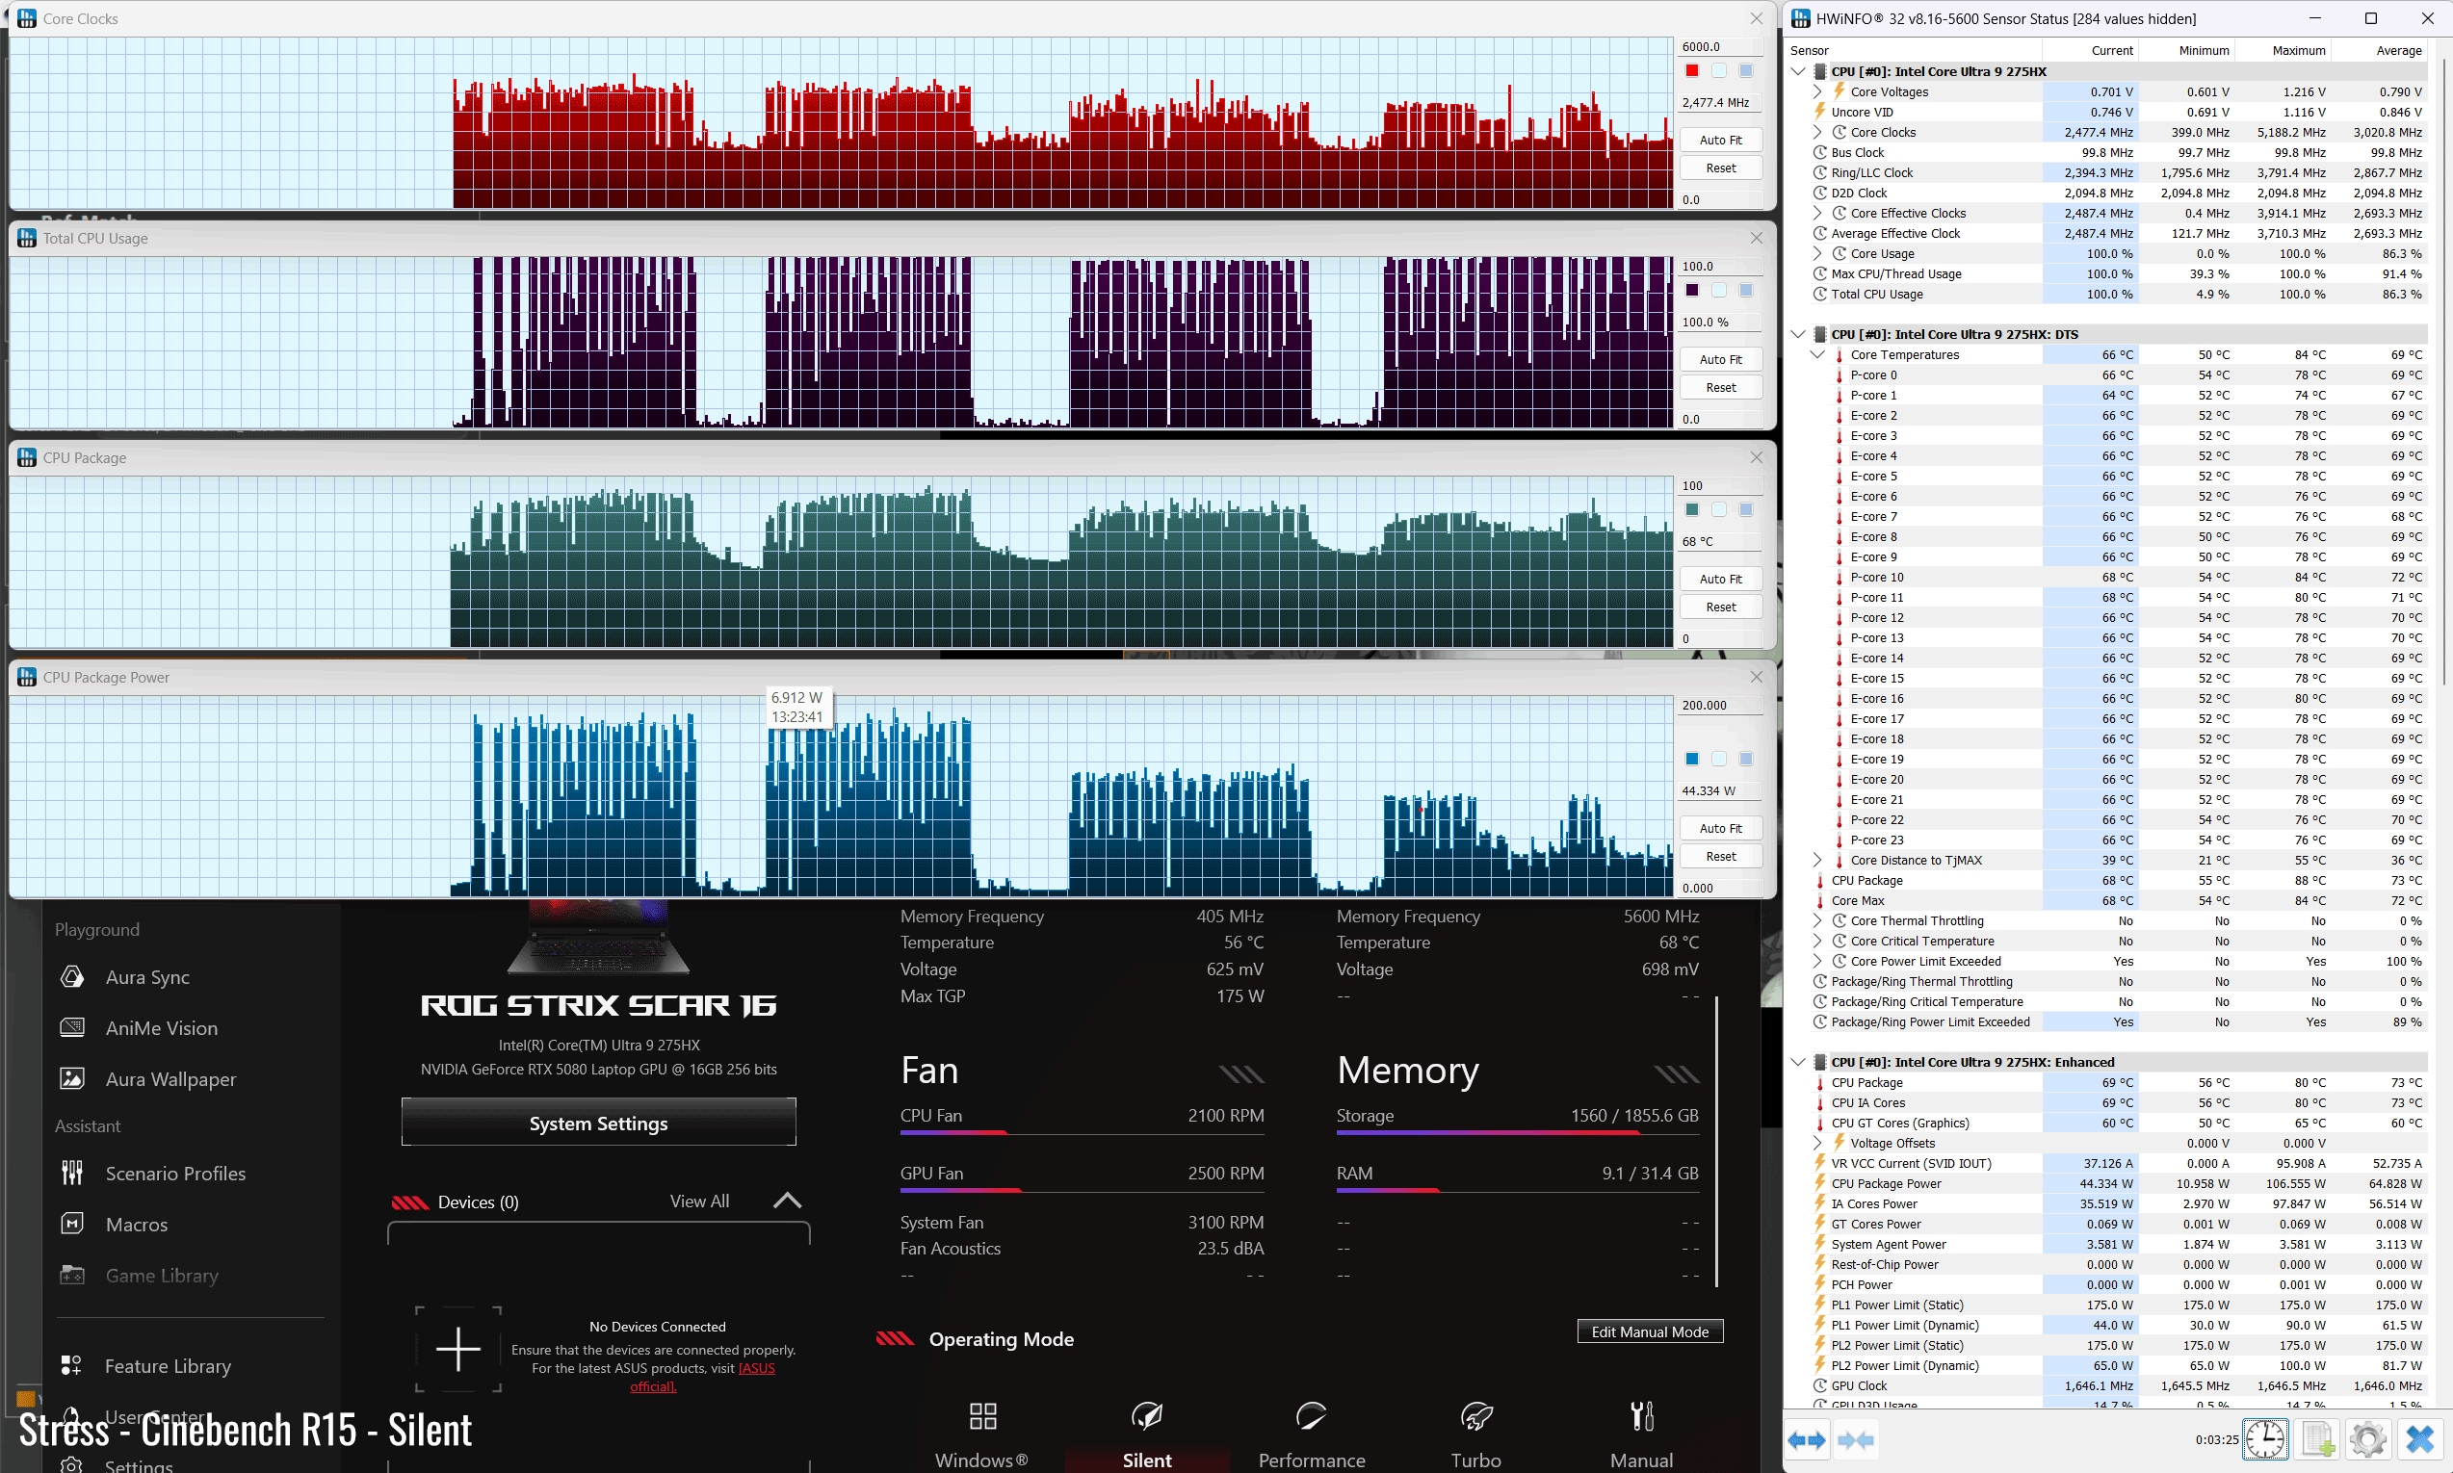
Task: Open HWiNFO sensor settings via the gear icon
Action: 2368,1439
